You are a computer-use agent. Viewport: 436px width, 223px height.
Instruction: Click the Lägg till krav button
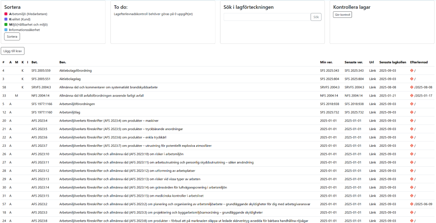[12, 51]
